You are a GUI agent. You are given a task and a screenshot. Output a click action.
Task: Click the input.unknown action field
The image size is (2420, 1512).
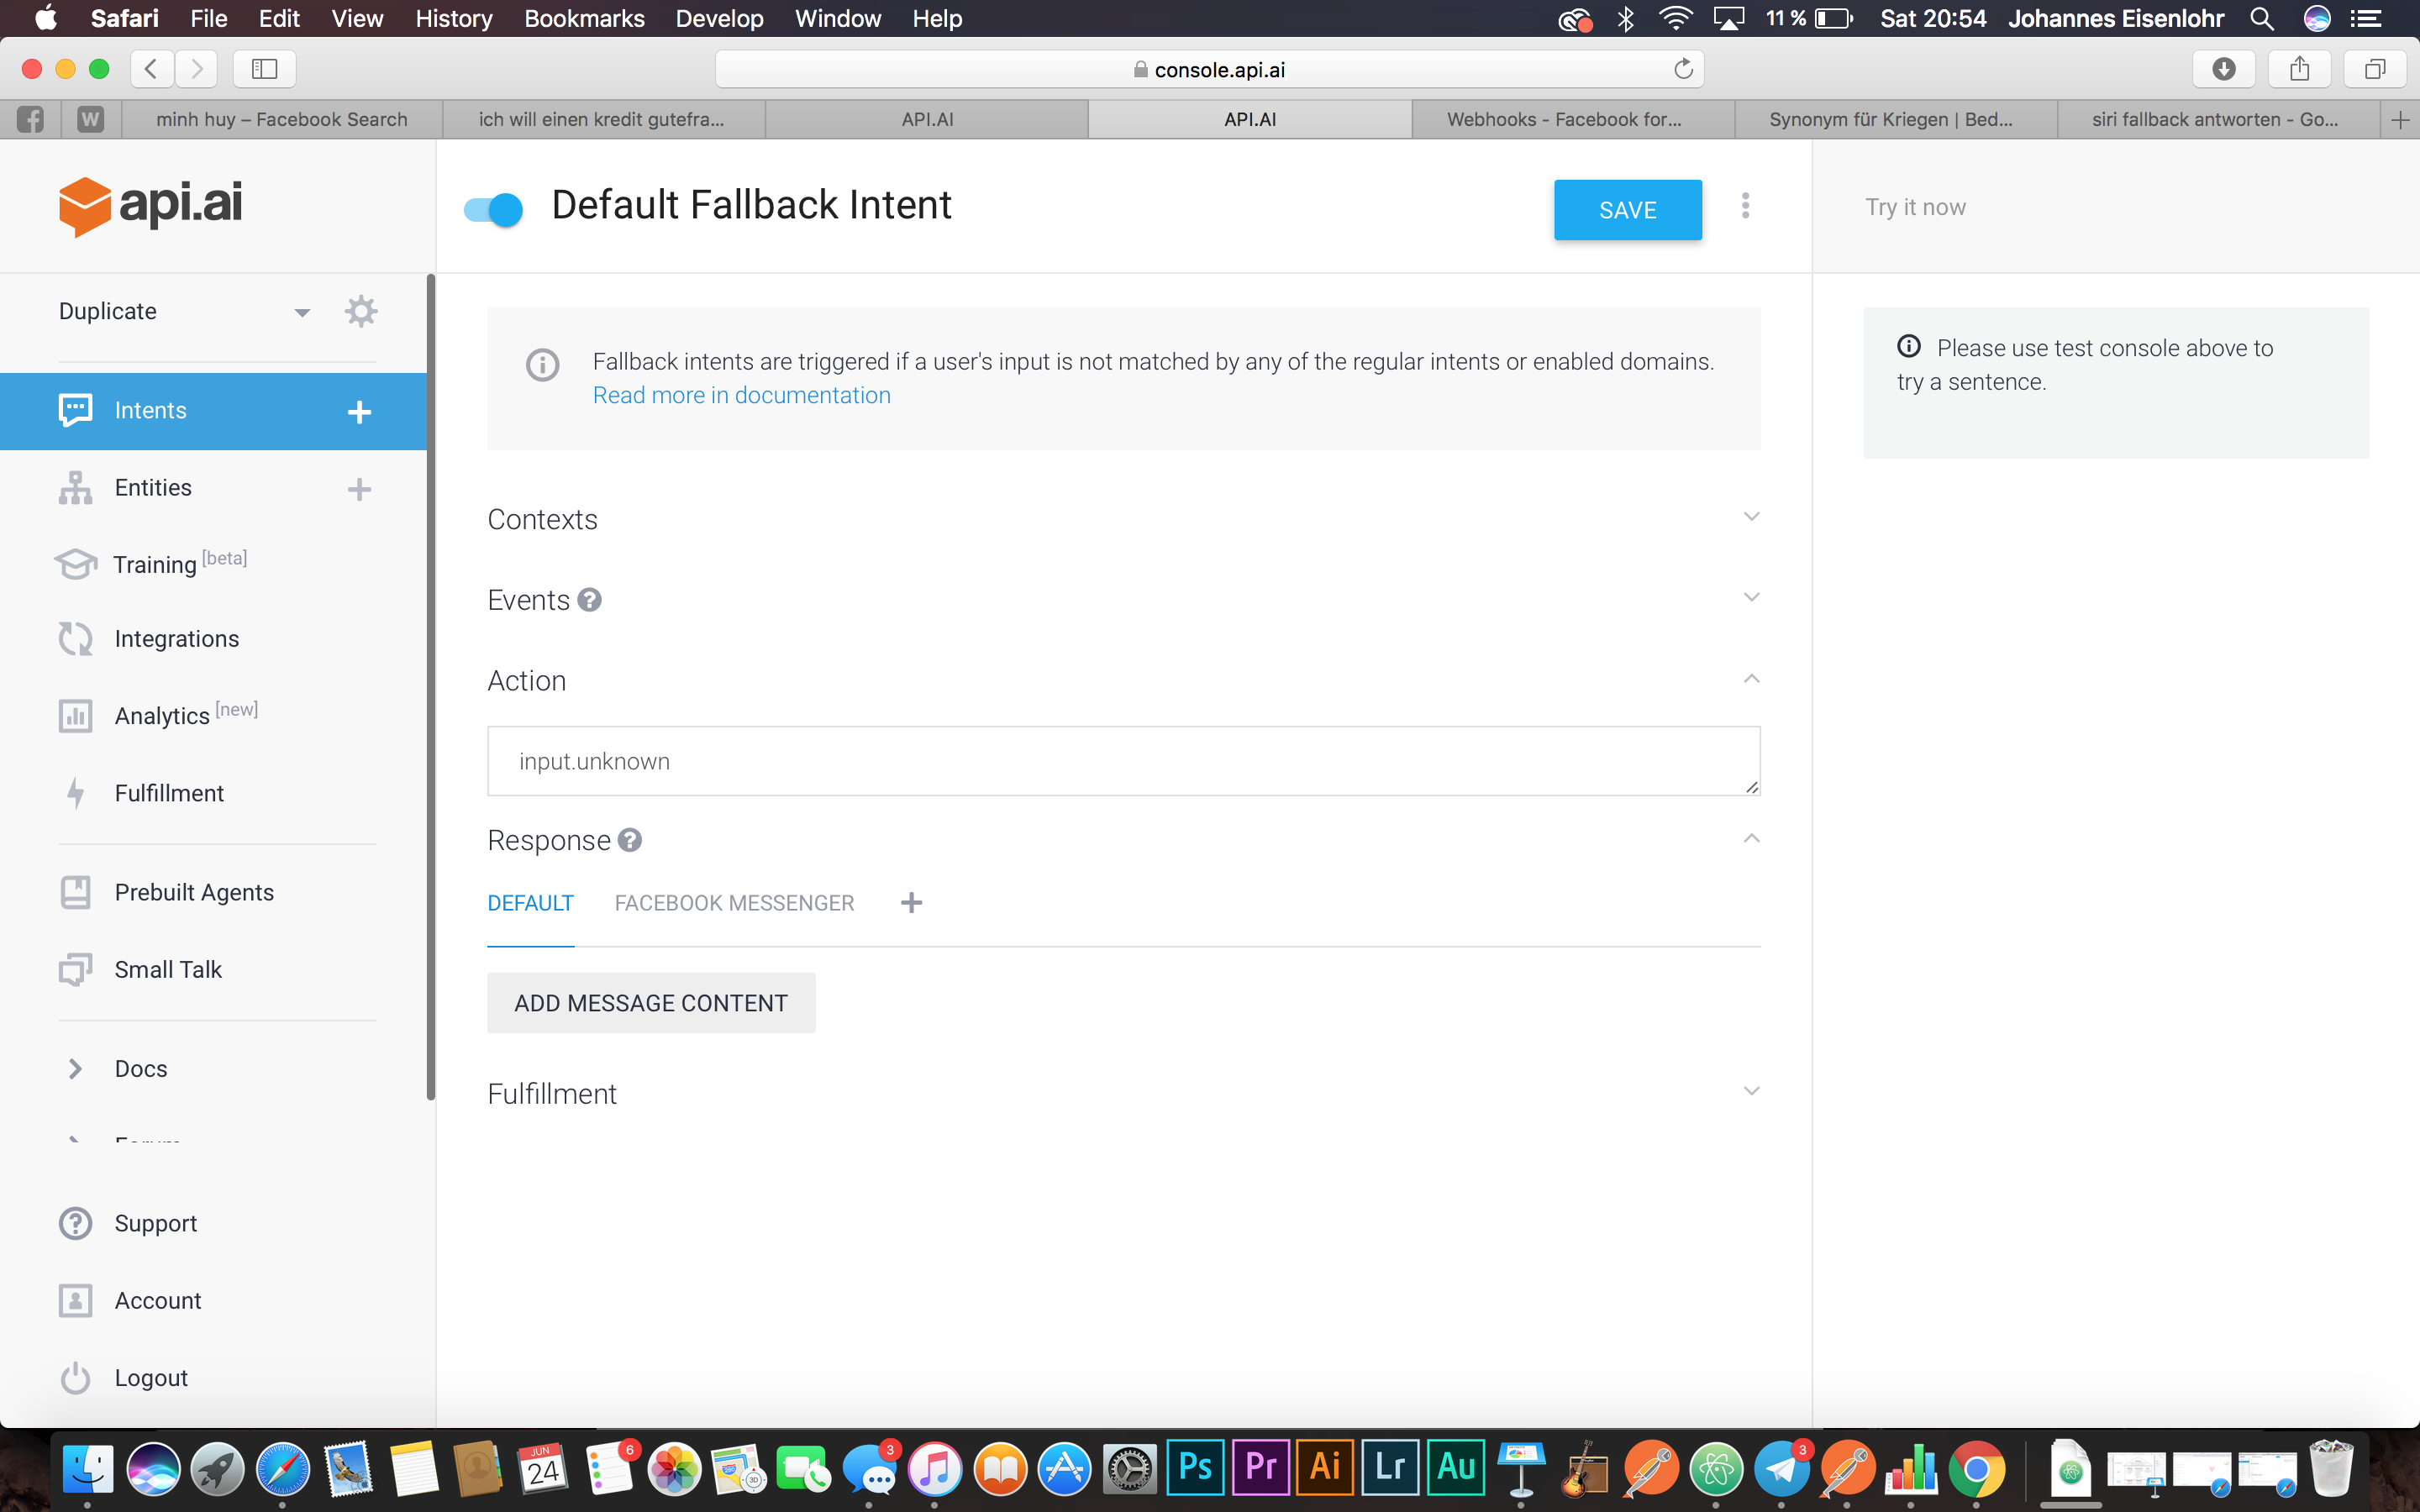[1122, 761]
